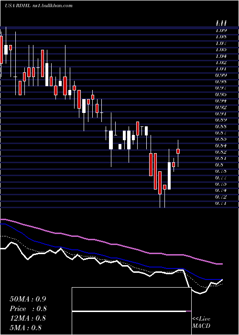Select the 0.84 price axis label

tap(221, 145)
